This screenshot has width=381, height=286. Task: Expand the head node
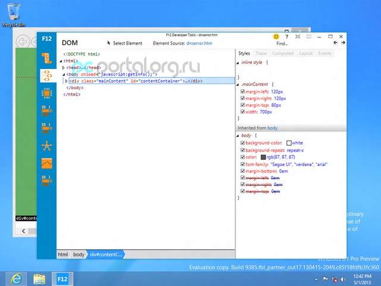(64, 68)
